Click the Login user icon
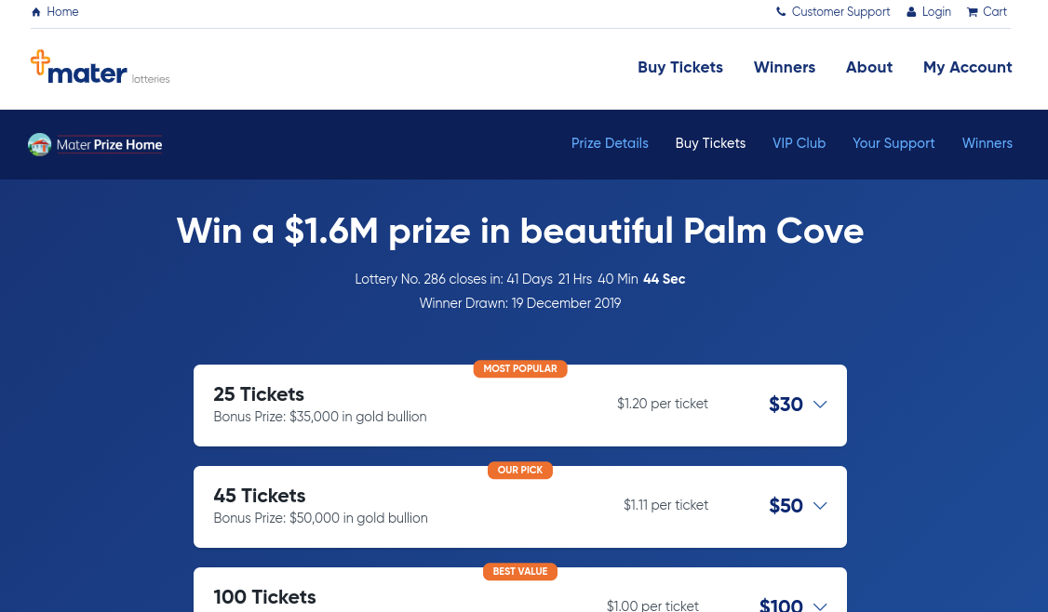Screen dimensions: 1048x612 [911, 12]
